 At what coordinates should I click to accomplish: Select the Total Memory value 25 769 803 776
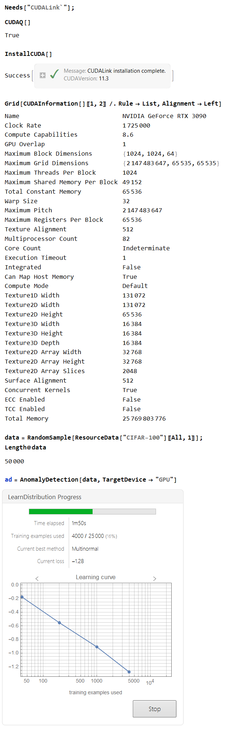point(144,418)
